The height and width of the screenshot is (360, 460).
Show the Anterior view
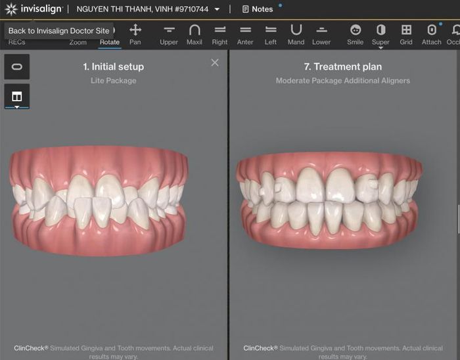tap(245, 35)
